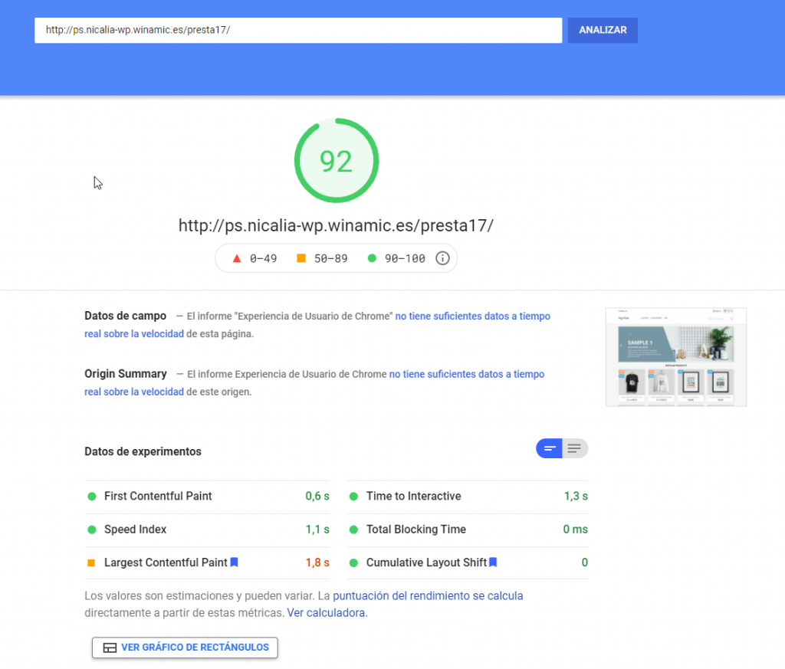785x669 pixels.
Task: Click the green 92 score gauge
Action: [x=336, y=161]
